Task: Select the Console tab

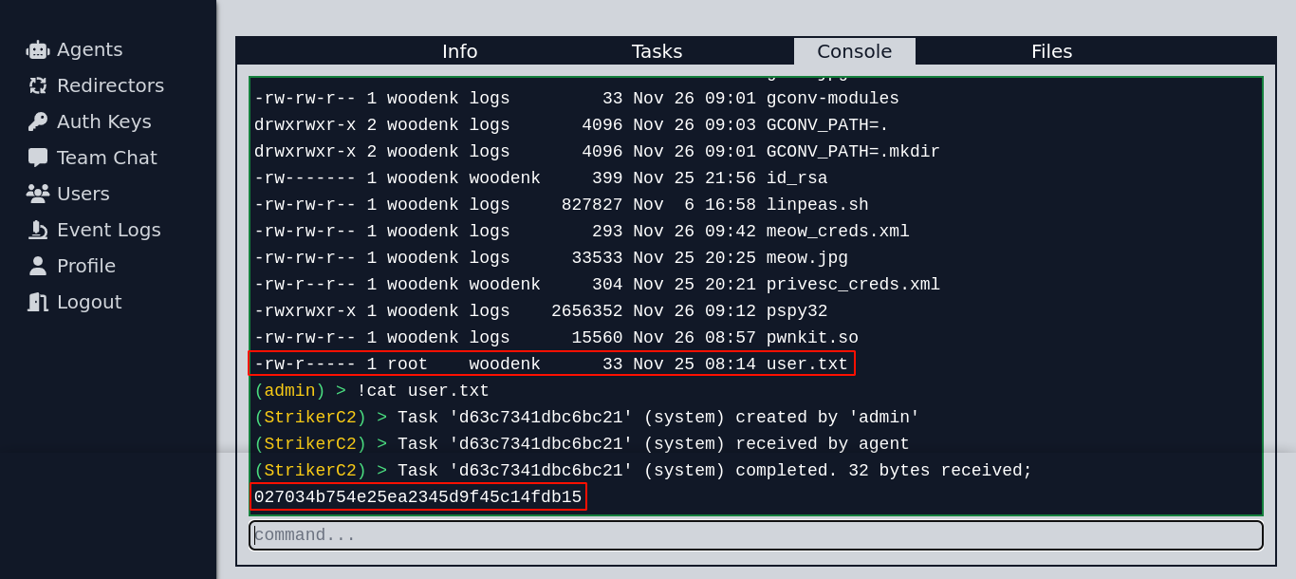Action: [854, 51]
